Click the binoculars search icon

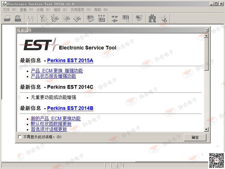152,18
